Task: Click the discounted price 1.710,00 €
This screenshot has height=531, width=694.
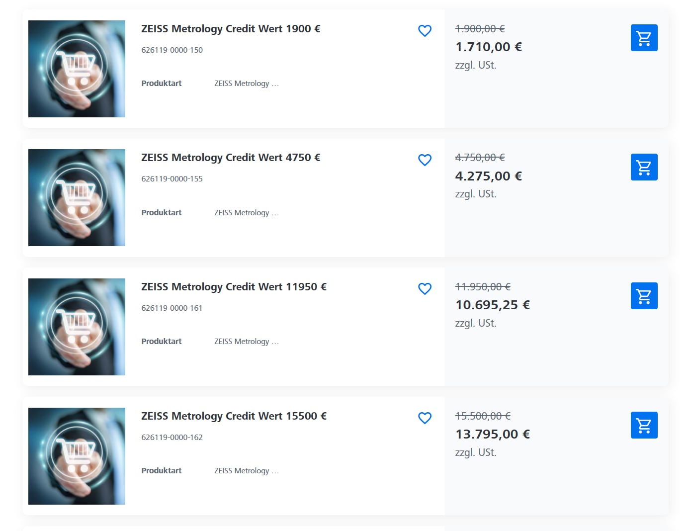Action: point(489,47)
